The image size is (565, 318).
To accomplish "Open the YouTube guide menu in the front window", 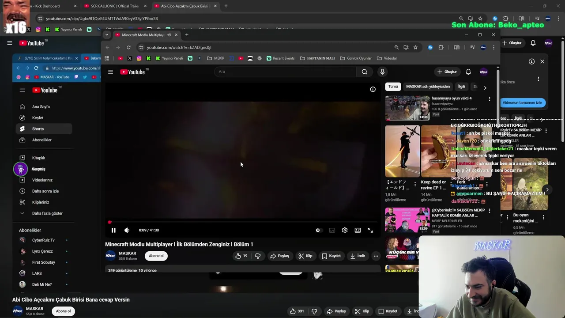I will [111, 72].
